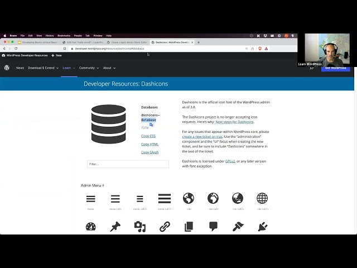This screenshot has height=268, width=357.
Task: Select the site (alt2) globe dashicon
Action: coord(238,198)
